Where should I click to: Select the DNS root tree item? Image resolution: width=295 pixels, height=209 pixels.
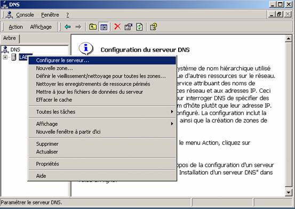[x=15, y=50]
